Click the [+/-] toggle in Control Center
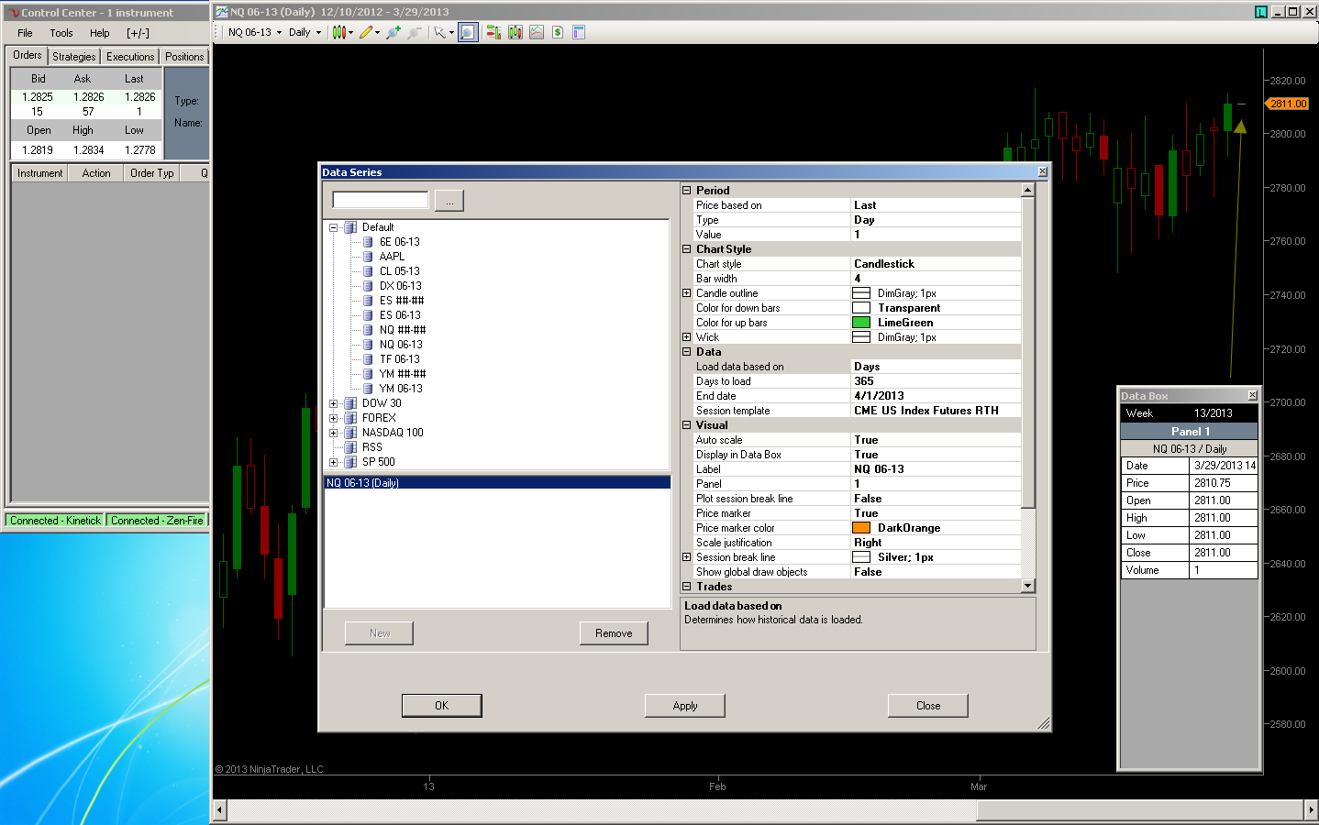This screenshot has width=1319, height=825. point(138,33)
